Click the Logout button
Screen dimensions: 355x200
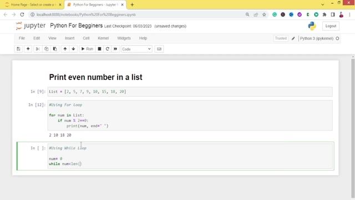click(x=331, y=26)
